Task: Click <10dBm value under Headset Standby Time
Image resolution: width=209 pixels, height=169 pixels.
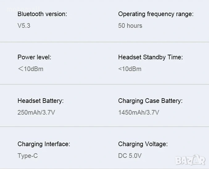Action: [x=130, y=69]
